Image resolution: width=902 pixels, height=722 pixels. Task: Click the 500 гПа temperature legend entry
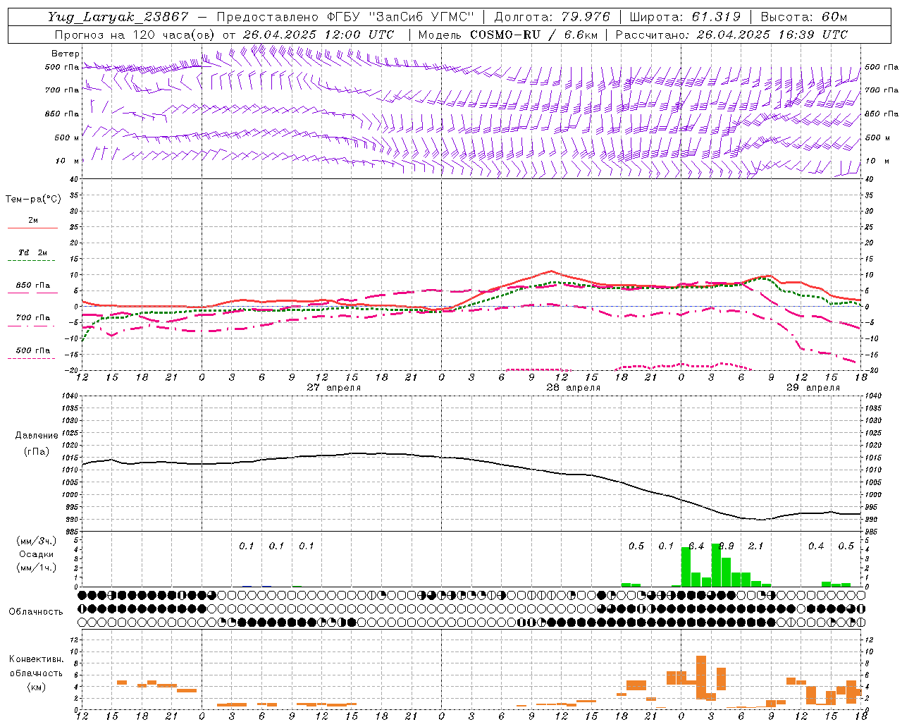pos(33,350)
